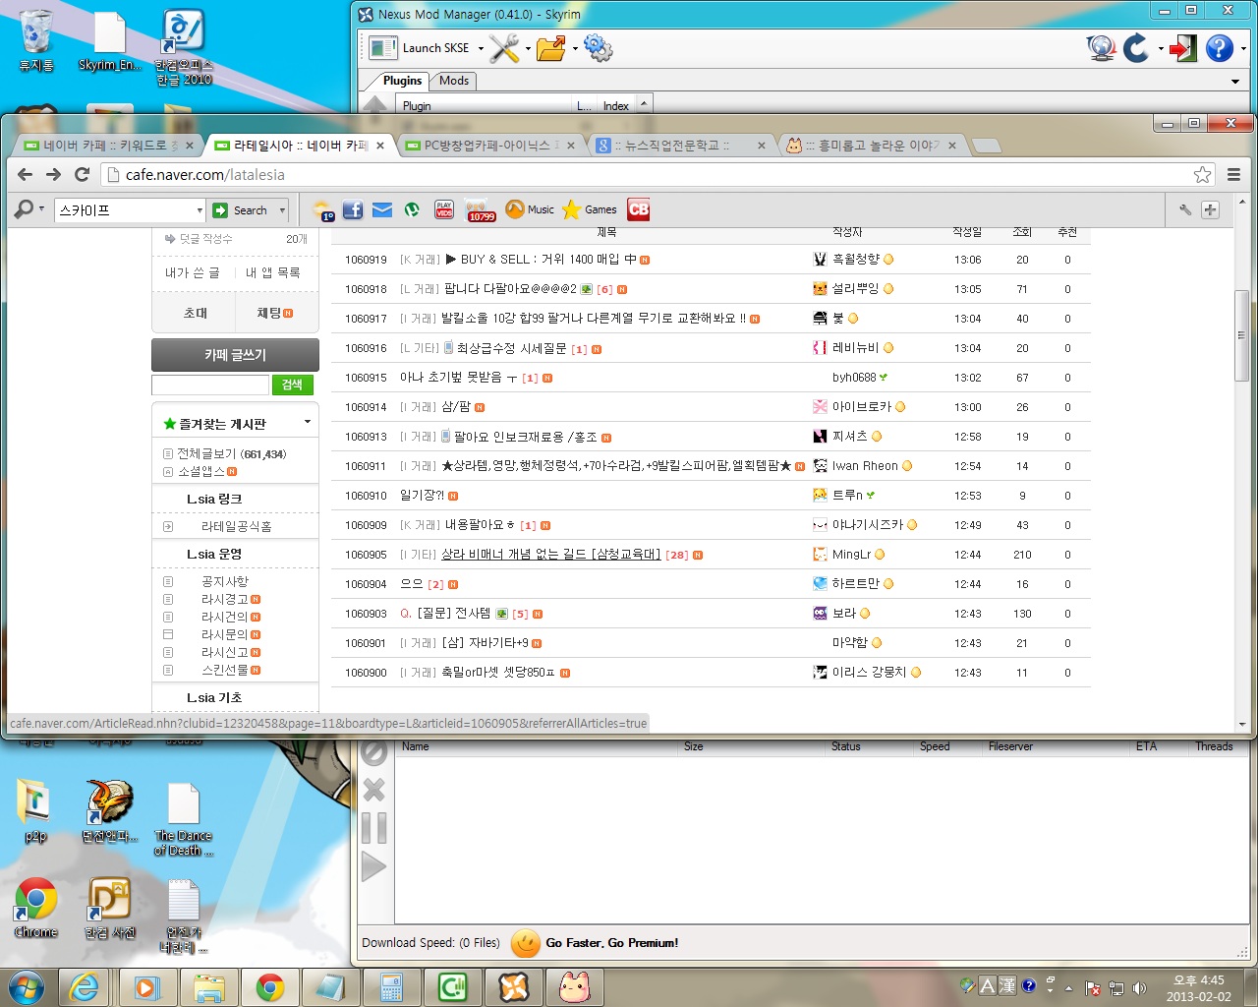Screen dimensions: 1258x1007
Task: Click the volume icon in system tray
Action: (1140, 987)
